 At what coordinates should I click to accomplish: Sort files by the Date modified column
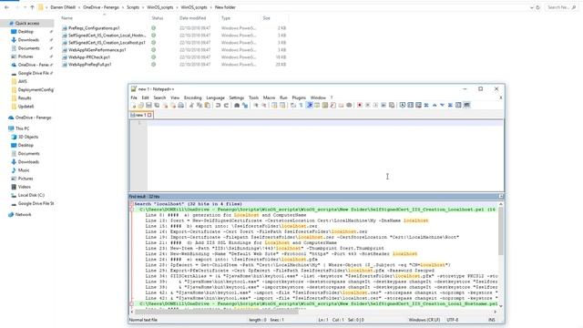point(192,18)
